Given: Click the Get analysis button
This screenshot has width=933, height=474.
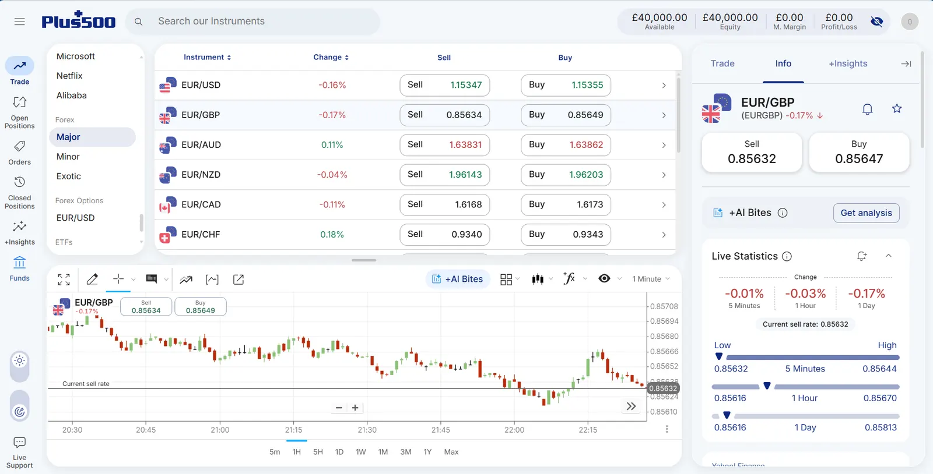Looking at the screenshot, I should pyautogui.click(x=866, y=213).
